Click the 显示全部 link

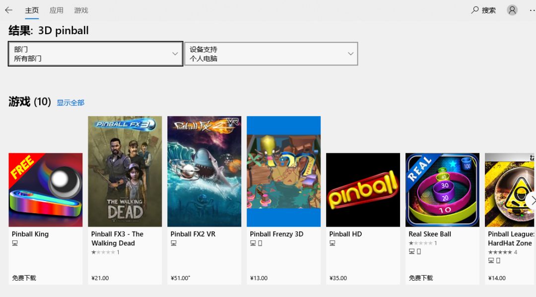[70, 103]
